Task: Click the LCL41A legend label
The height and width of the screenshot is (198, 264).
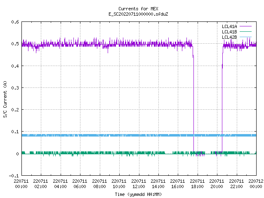Action: [x=229, y=26]
